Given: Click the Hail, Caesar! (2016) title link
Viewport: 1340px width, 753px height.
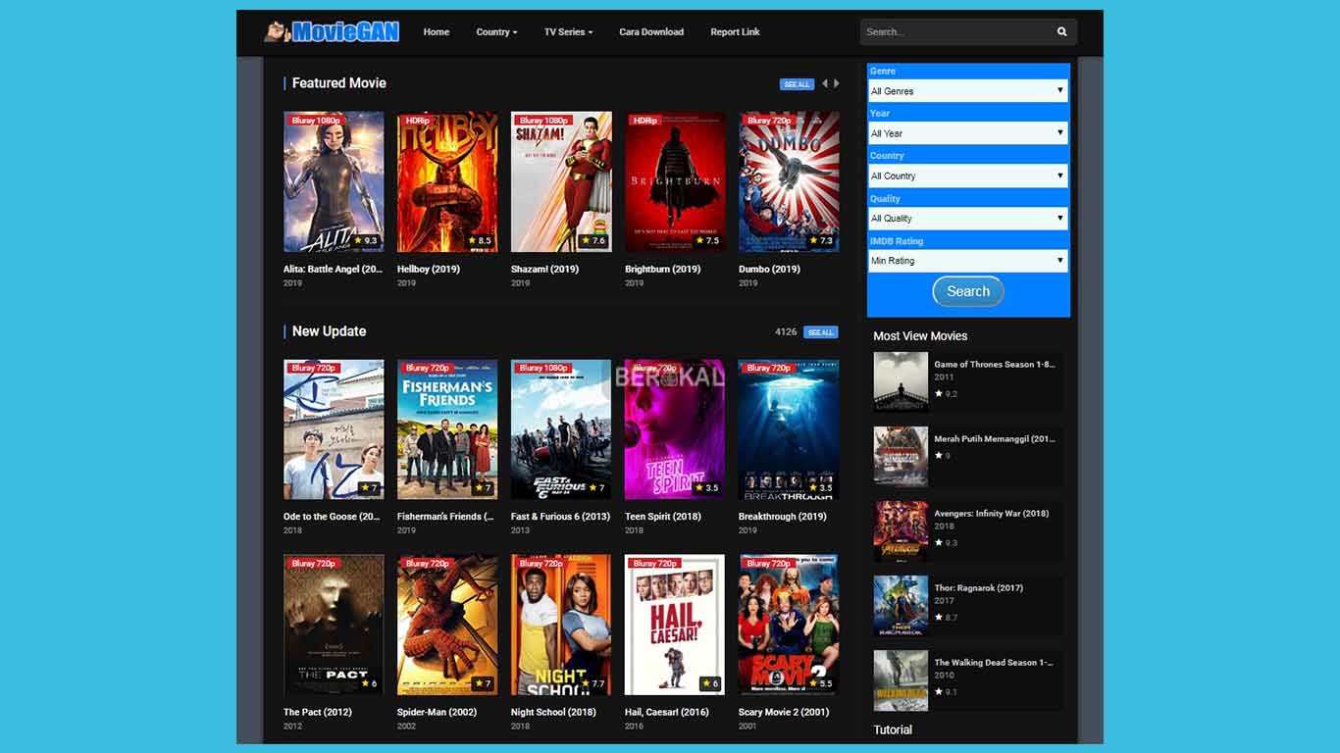Looking at the screenshot, I should pyautogui.click(x=667, y=712).
